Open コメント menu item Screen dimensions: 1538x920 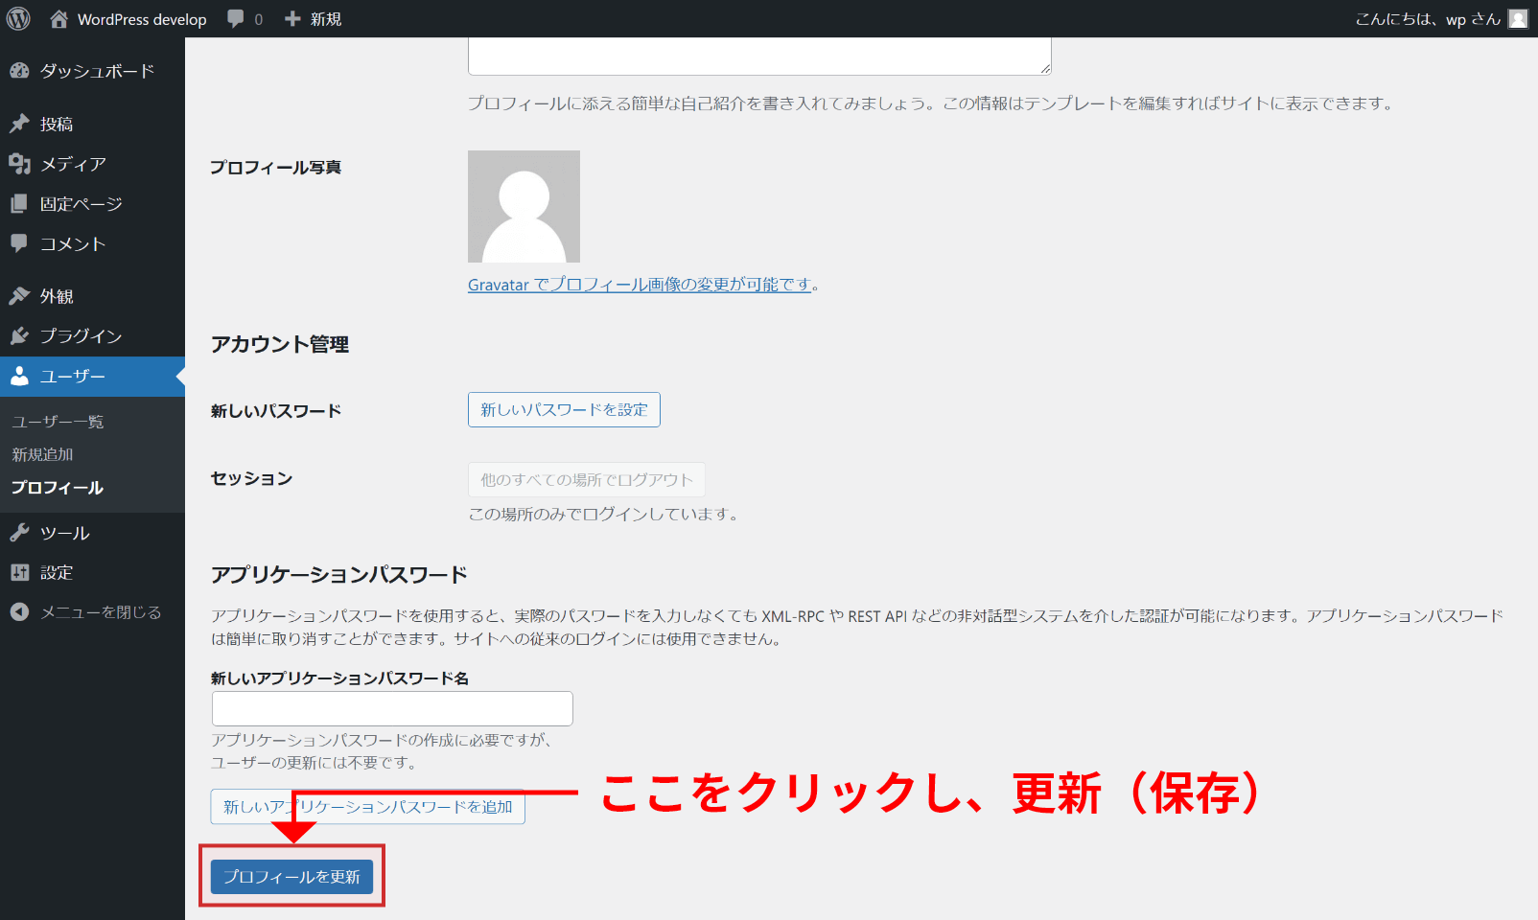coord(92,243)
